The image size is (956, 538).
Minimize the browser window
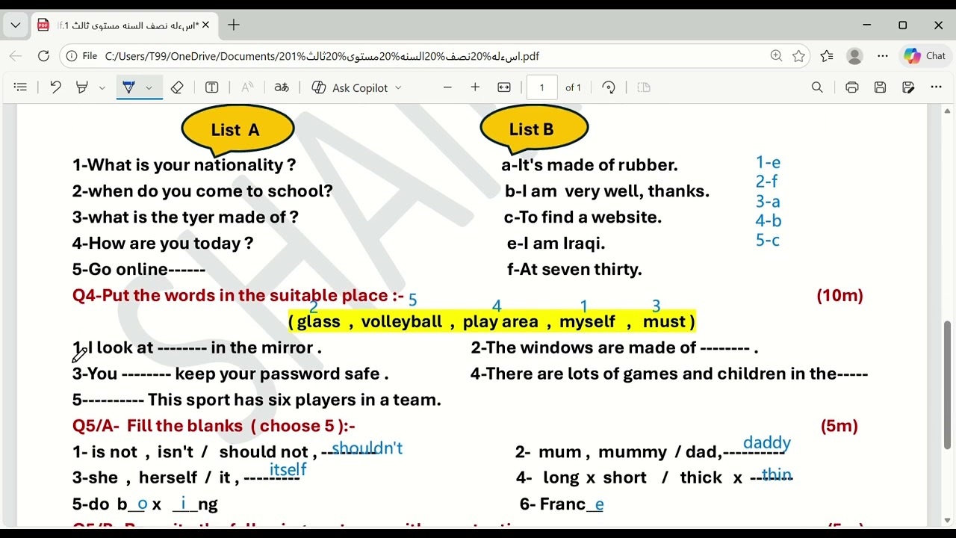click(867, 25)
